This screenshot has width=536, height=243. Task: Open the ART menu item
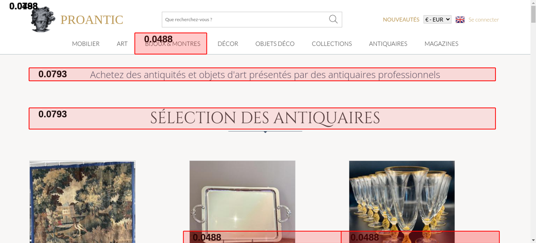click(122, 44)
